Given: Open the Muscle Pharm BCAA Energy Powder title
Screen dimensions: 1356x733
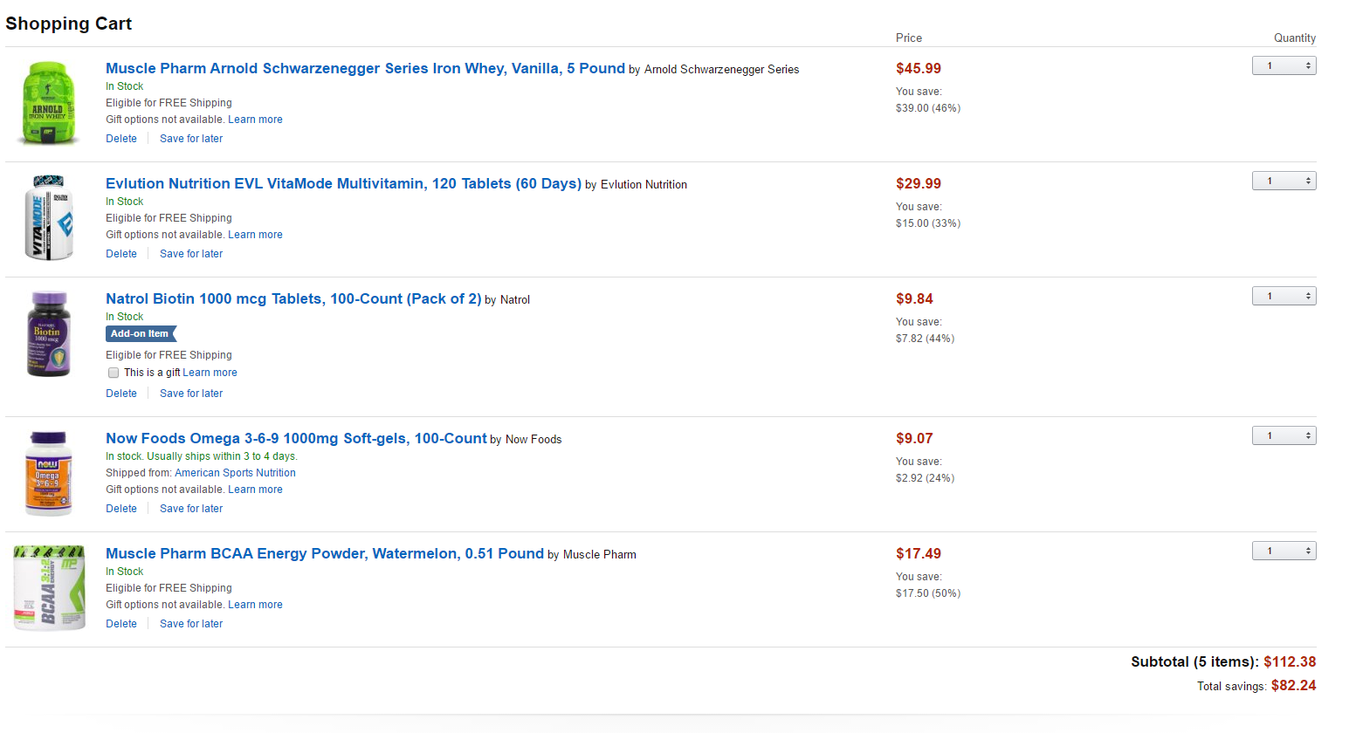Looking at the screenshot, I should (x=324, y=553).
